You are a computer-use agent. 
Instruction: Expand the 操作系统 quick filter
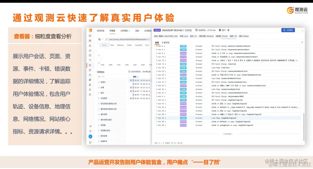coord(112,114)
